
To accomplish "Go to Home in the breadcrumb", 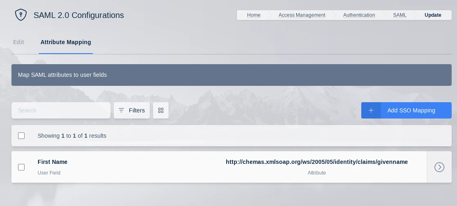I will 254,15.
